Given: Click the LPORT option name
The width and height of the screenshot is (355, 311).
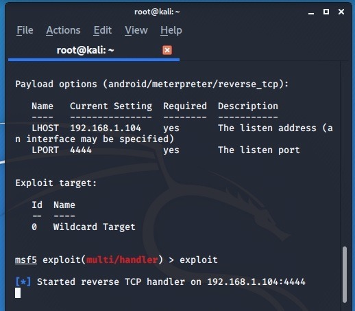Looking at the screenshot, I should pyautogui.click(x=45, y=150).
